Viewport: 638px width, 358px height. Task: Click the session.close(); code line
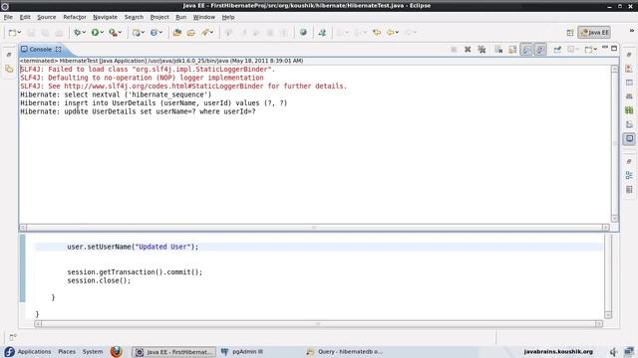[99, 280]
